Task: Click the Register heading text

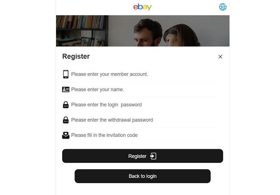Action: (x=76, y=57)
